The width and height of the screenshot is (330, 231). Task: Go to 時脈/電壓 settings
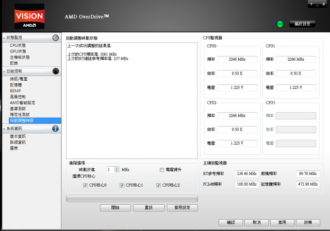pos(19,79)
